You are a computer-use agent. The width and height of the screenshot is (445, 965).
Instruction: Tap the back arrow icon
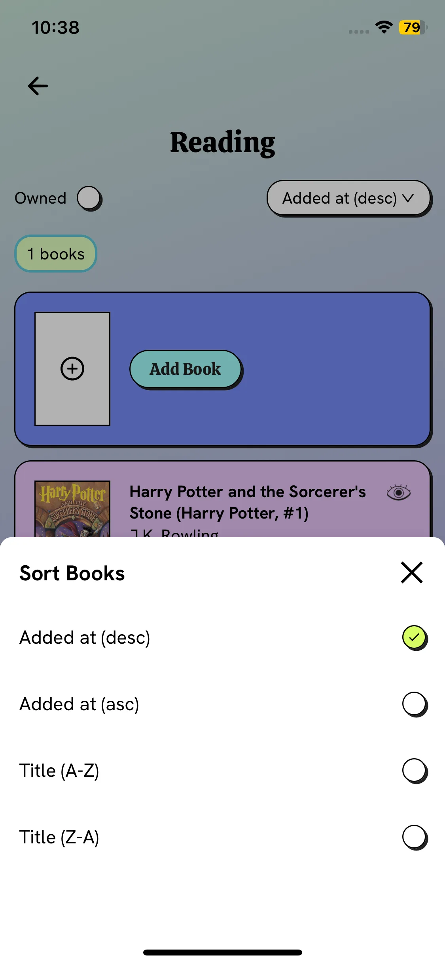(38, 86)
